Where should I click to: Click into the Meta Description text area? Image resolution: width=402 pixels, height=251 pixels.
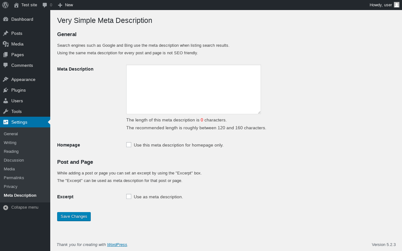coord(193,89)
